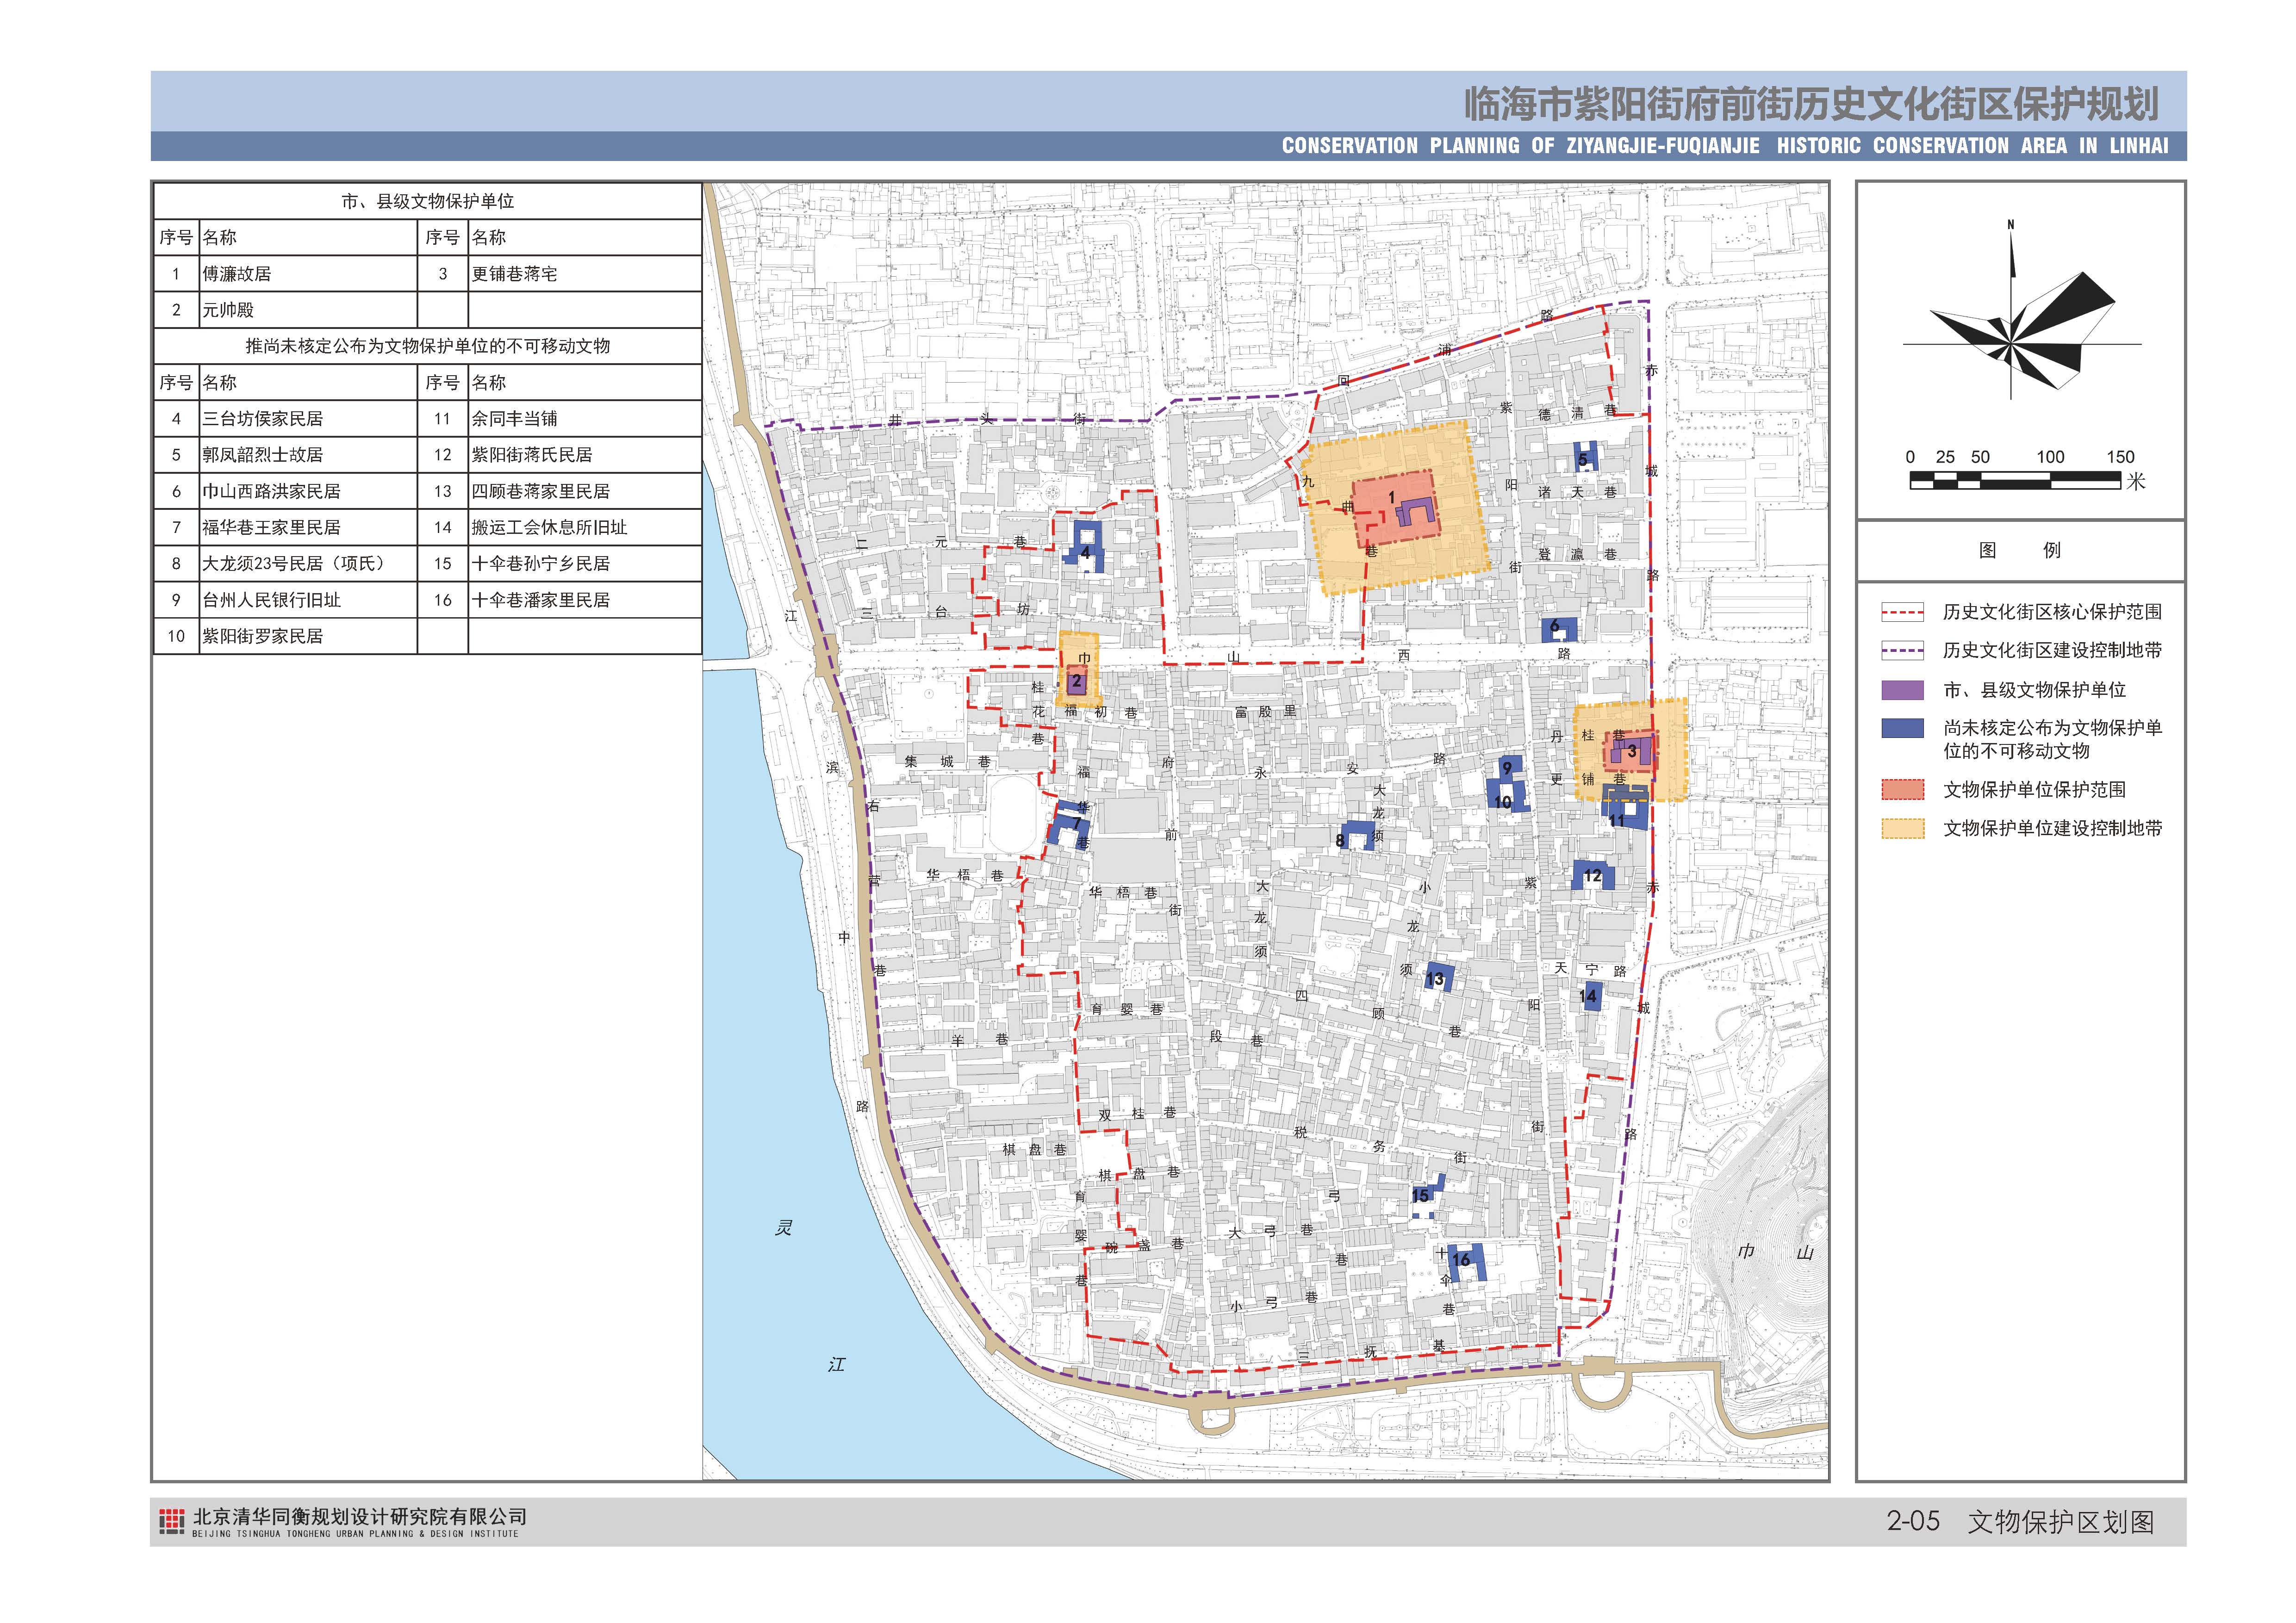Click table cell 元帅殿
This screenshot has height=1623, width=2296.
[228, 310]
